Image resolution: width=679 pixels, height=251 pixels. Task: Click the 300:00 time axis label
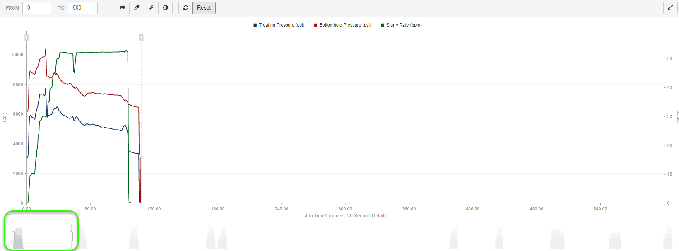point(345,209)
